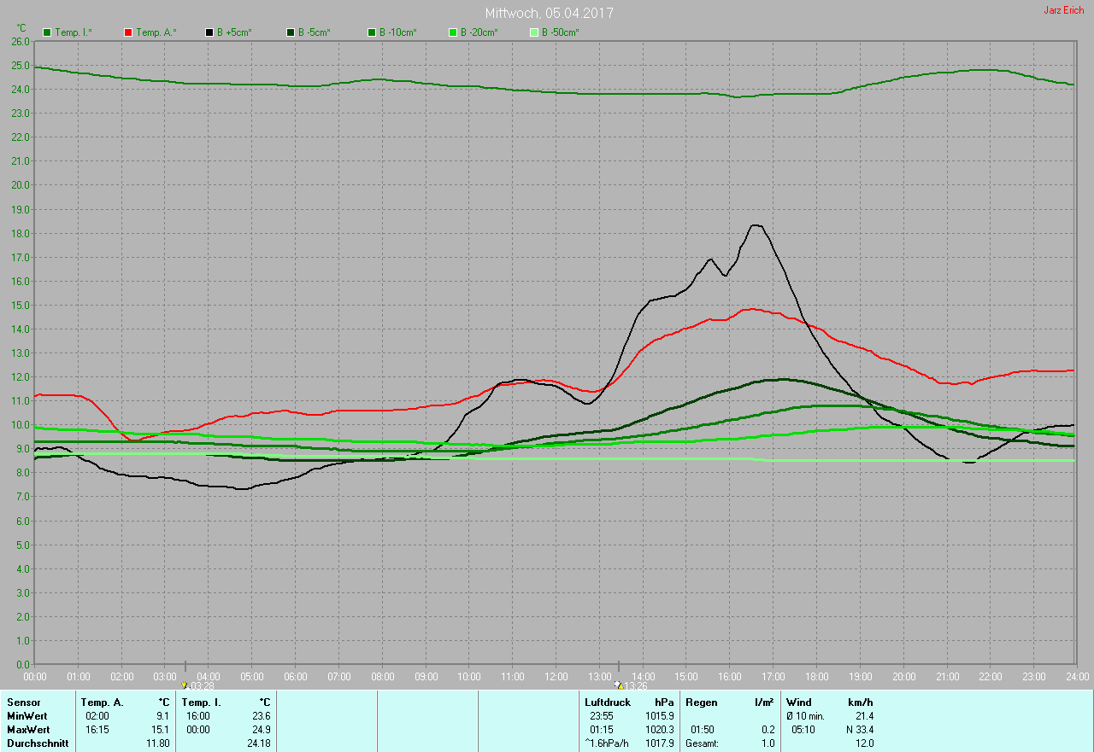Select the 'B -10cm*' legend label
This screenshot has width=1094, height=752.
(x=398, y=32)
